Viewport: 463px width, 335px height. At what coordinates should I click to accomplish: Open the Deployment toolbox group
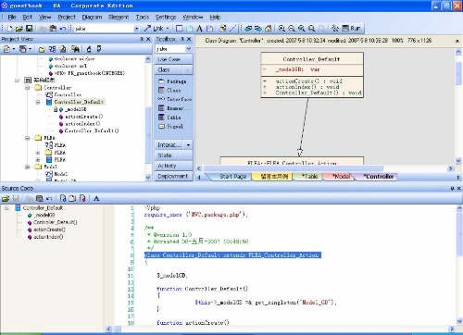[x=173, y=176]
